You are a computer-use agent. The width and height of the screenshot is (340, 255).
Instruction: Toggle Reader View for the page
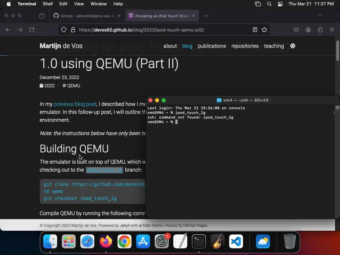click(255, 30)
